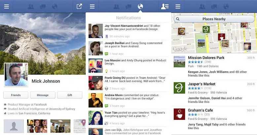Open Jorn van Dijk's comment notification
This screenshot has width=257, height=135.
128,131
